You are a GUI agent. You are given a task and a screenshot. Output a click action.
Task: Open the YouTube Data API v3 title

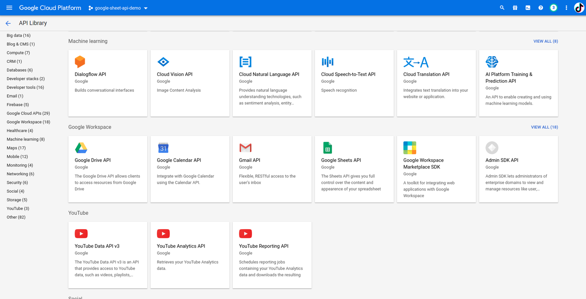(97, 246)
